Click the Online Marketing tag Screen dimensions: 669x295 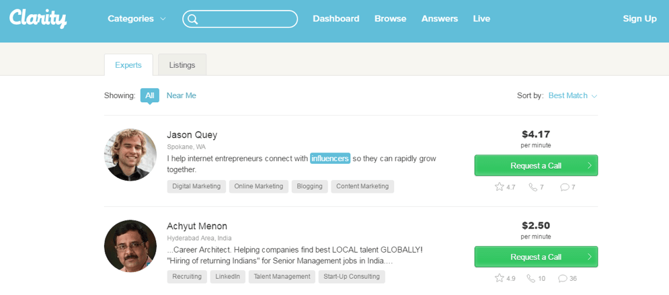(259, 186)
